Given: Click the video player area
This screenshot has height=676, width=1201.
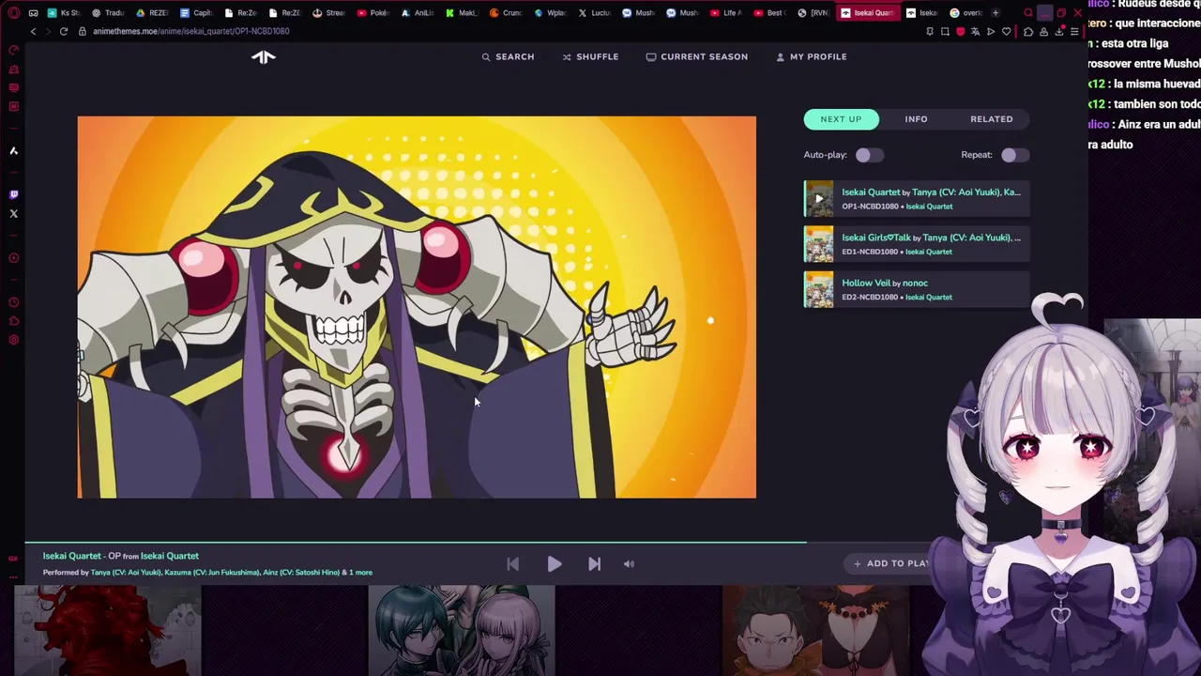Looking at the screenshot, I should 417,307.
